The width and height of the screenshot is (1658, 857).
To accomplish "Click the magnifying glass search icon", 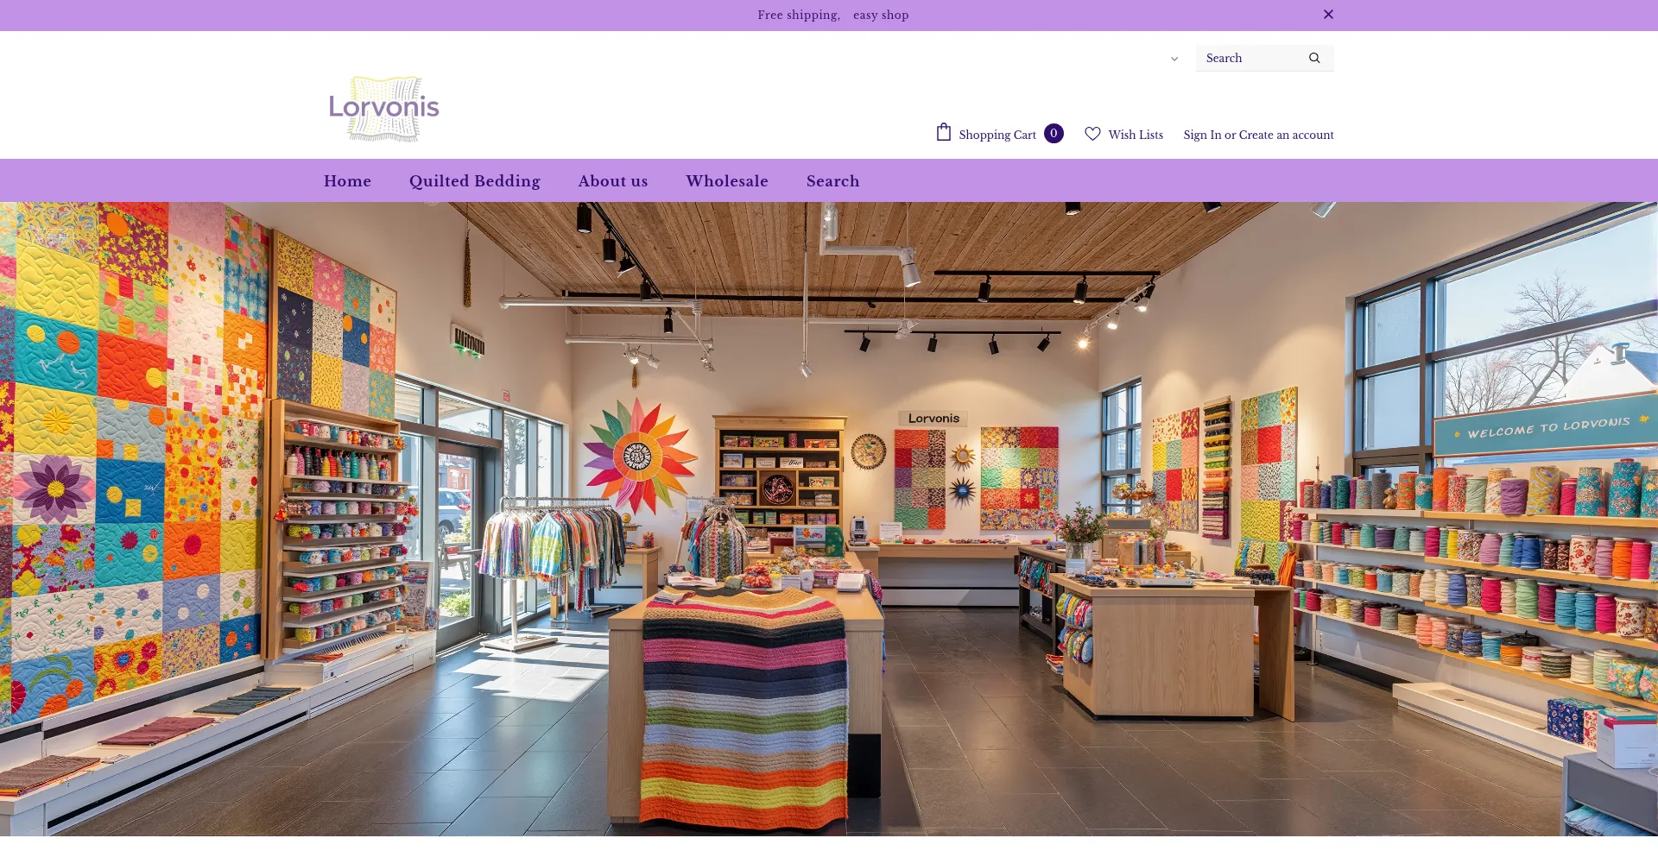I will [1314, 58].
